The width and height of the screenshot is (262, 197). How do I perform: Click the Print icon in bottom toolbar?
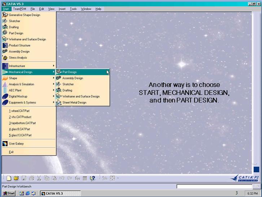pos(31,178)
